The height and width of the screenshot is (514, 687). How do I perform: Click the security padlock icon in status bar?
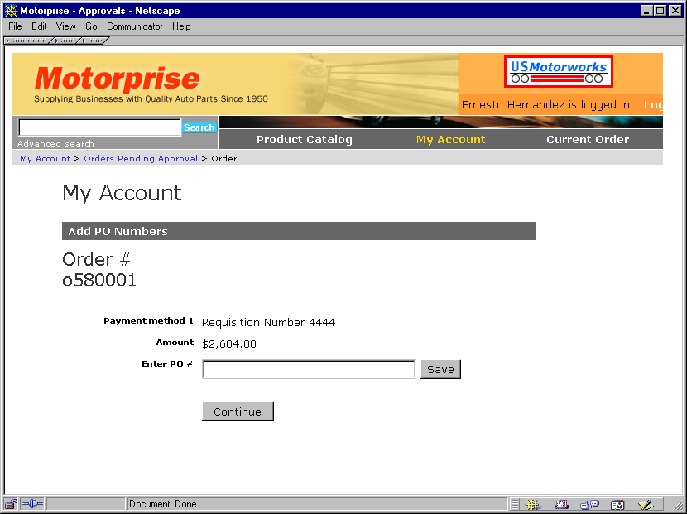pos(11,504)
